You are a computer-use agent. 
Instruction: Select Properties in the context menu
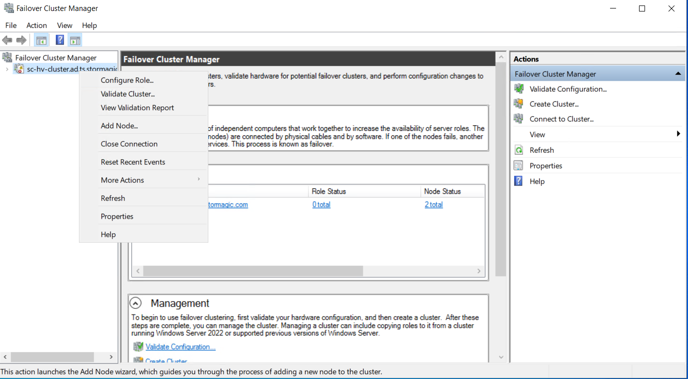143,216
